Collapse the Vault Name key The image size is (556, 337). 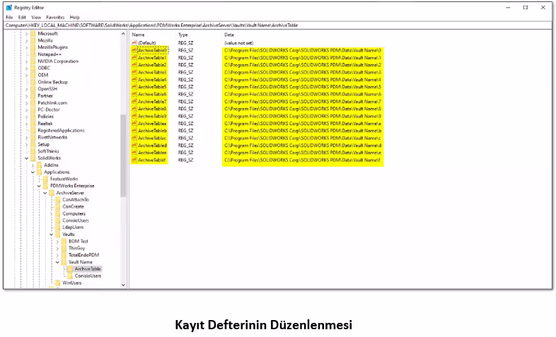(x=57, y=262)
